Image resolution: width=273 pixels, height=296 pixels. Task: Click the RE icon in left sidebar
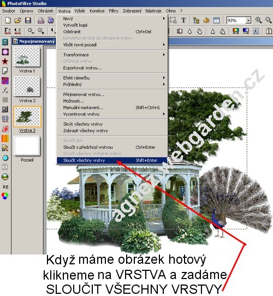(x=5, y=187)
